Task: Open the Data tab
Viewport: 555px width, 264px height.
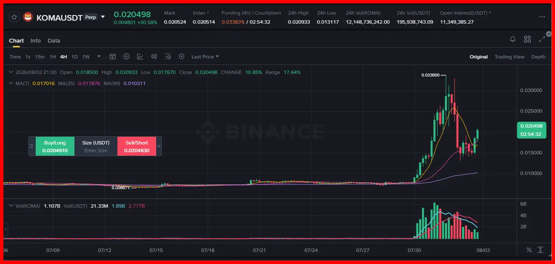Action: click(x=54, y=40)
